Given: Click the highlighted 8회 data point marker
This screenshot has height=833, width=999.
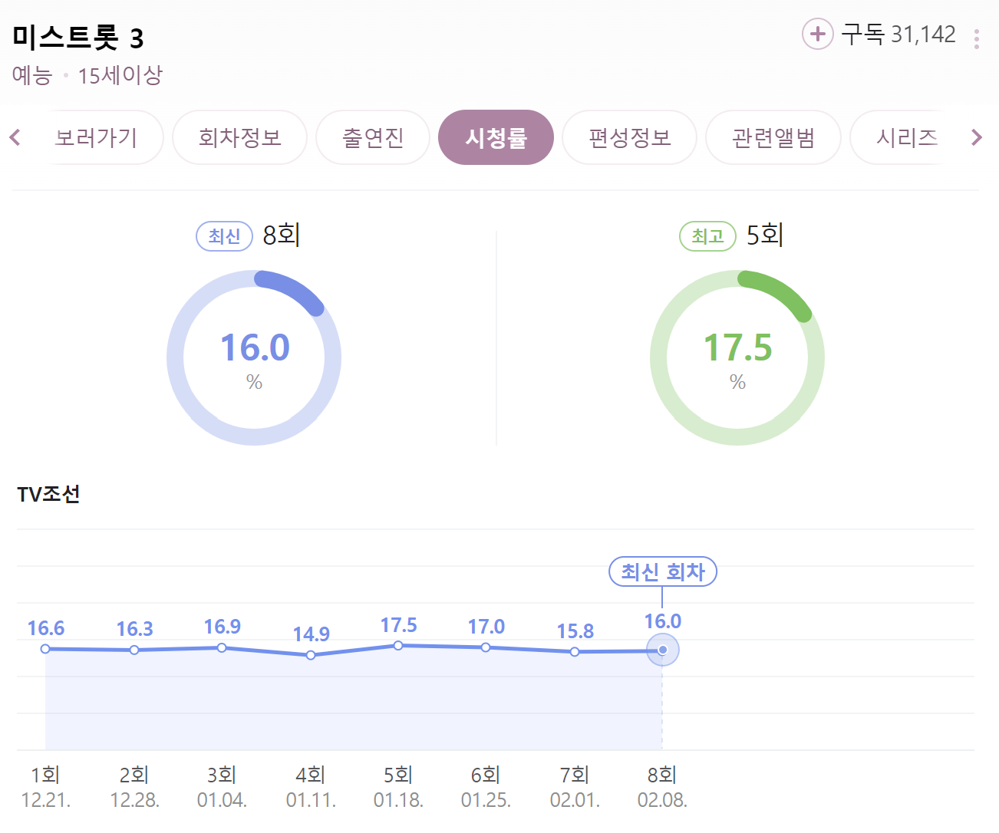Looking at the screenshot, I should (x=661, y=650).
